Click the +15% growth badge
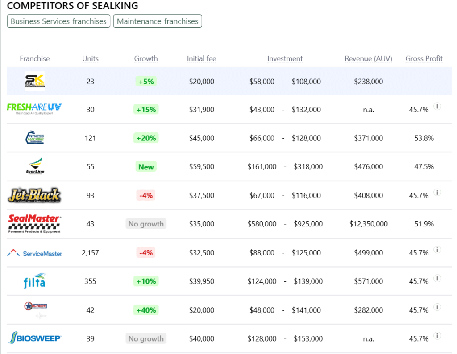This screenshot has height=354, width=457. click(146, 110)
